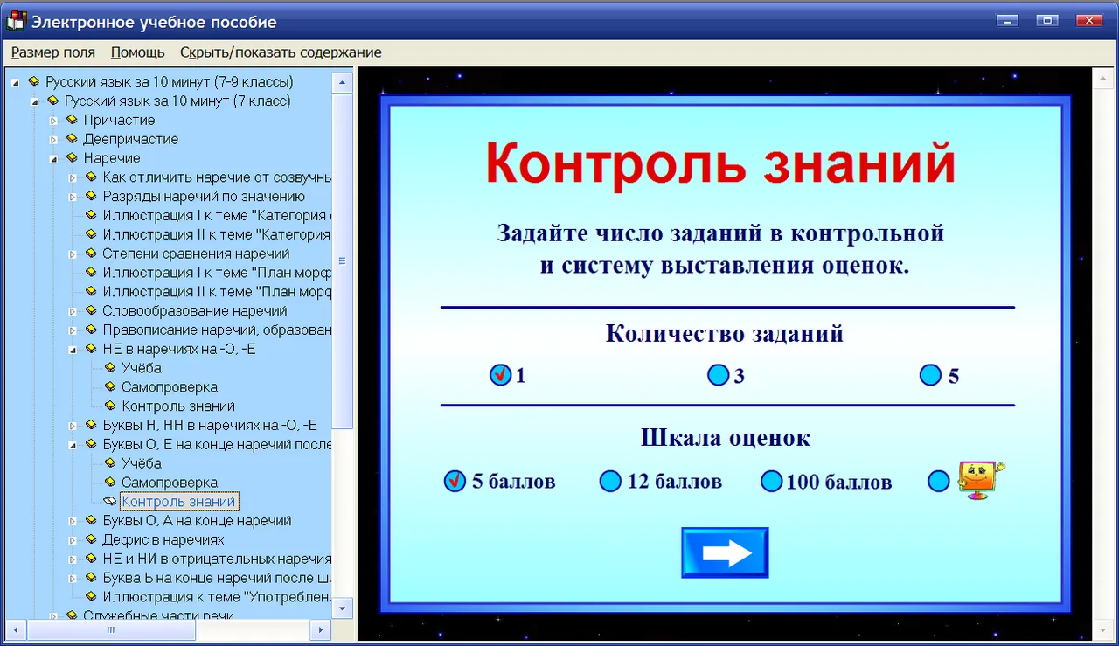Open the Размер поля menu
1119x646 pixels.
tap(53, 52)
